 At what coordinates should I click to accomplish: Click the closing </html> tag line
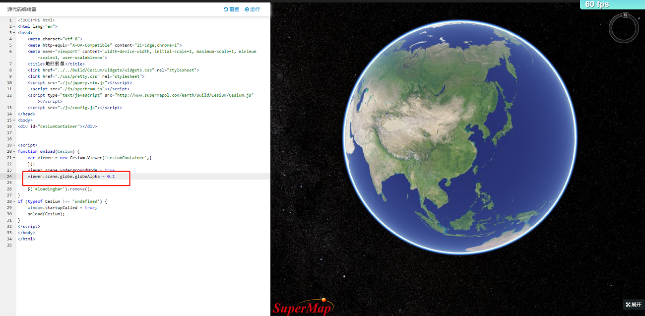point(26,239)
